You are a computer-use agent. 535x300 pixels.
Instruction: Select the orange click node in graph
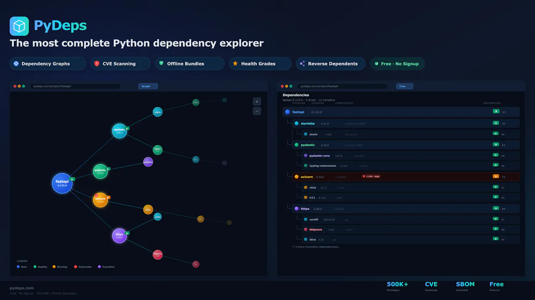148,209
